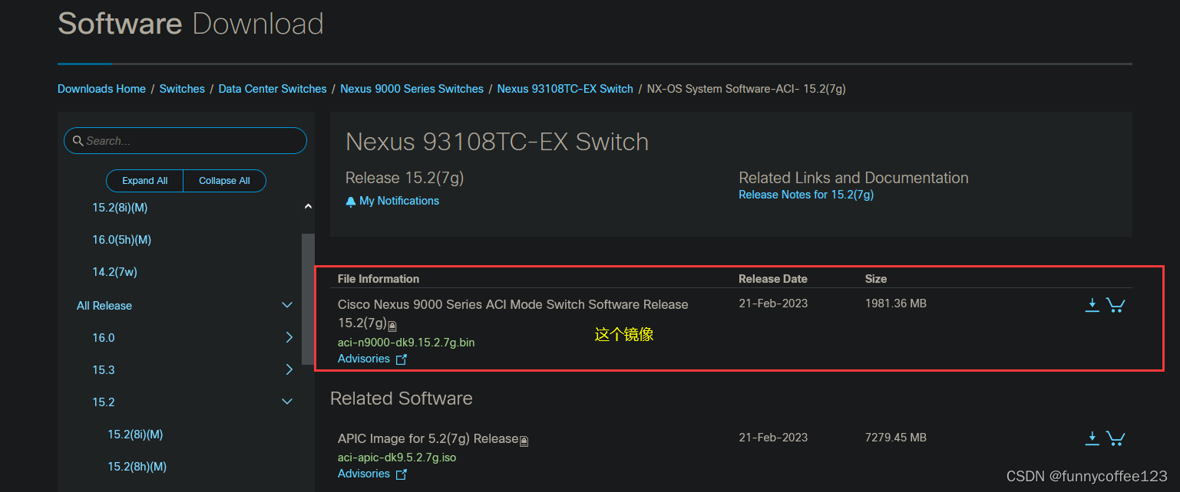Screen dimensions: 1180x492
Task: Add APIC Image 5.2(7g) to cart
Action: 1116,438
